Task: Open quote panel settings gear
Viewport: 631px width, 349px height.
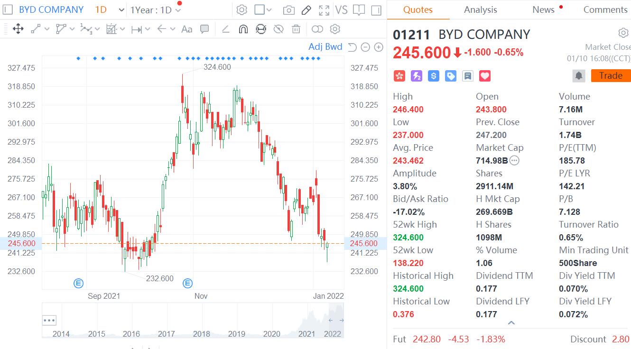Action: pos(623,33)
